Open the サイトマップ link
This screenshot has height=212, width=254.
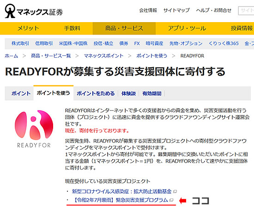(x=176, y=10)
